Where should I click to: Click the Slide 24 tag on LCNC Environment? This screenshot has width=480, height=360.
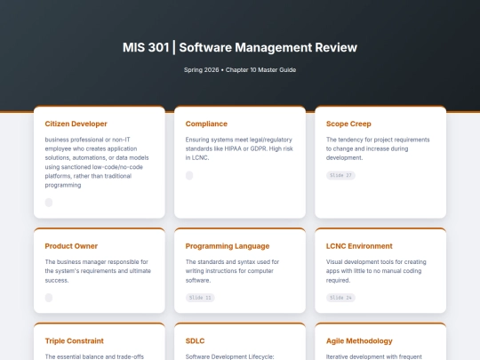(x=340, y=298)
